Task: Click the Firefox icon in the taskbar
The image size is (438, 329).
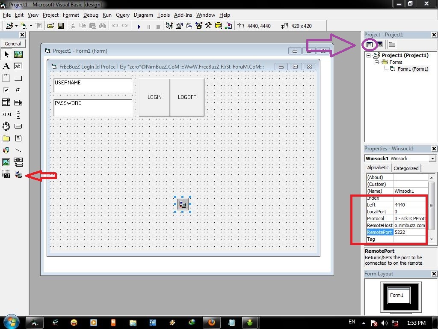Action: (x=211, y=323)
